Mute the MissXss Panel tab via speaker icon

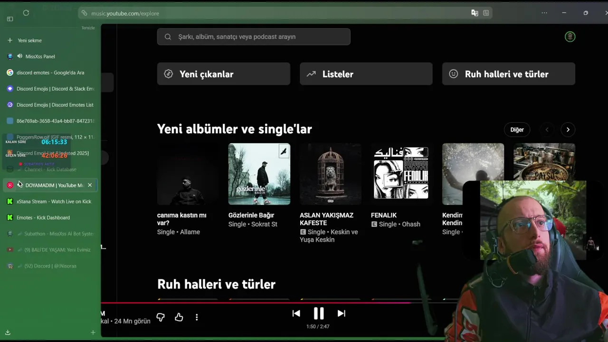point(20,56)
